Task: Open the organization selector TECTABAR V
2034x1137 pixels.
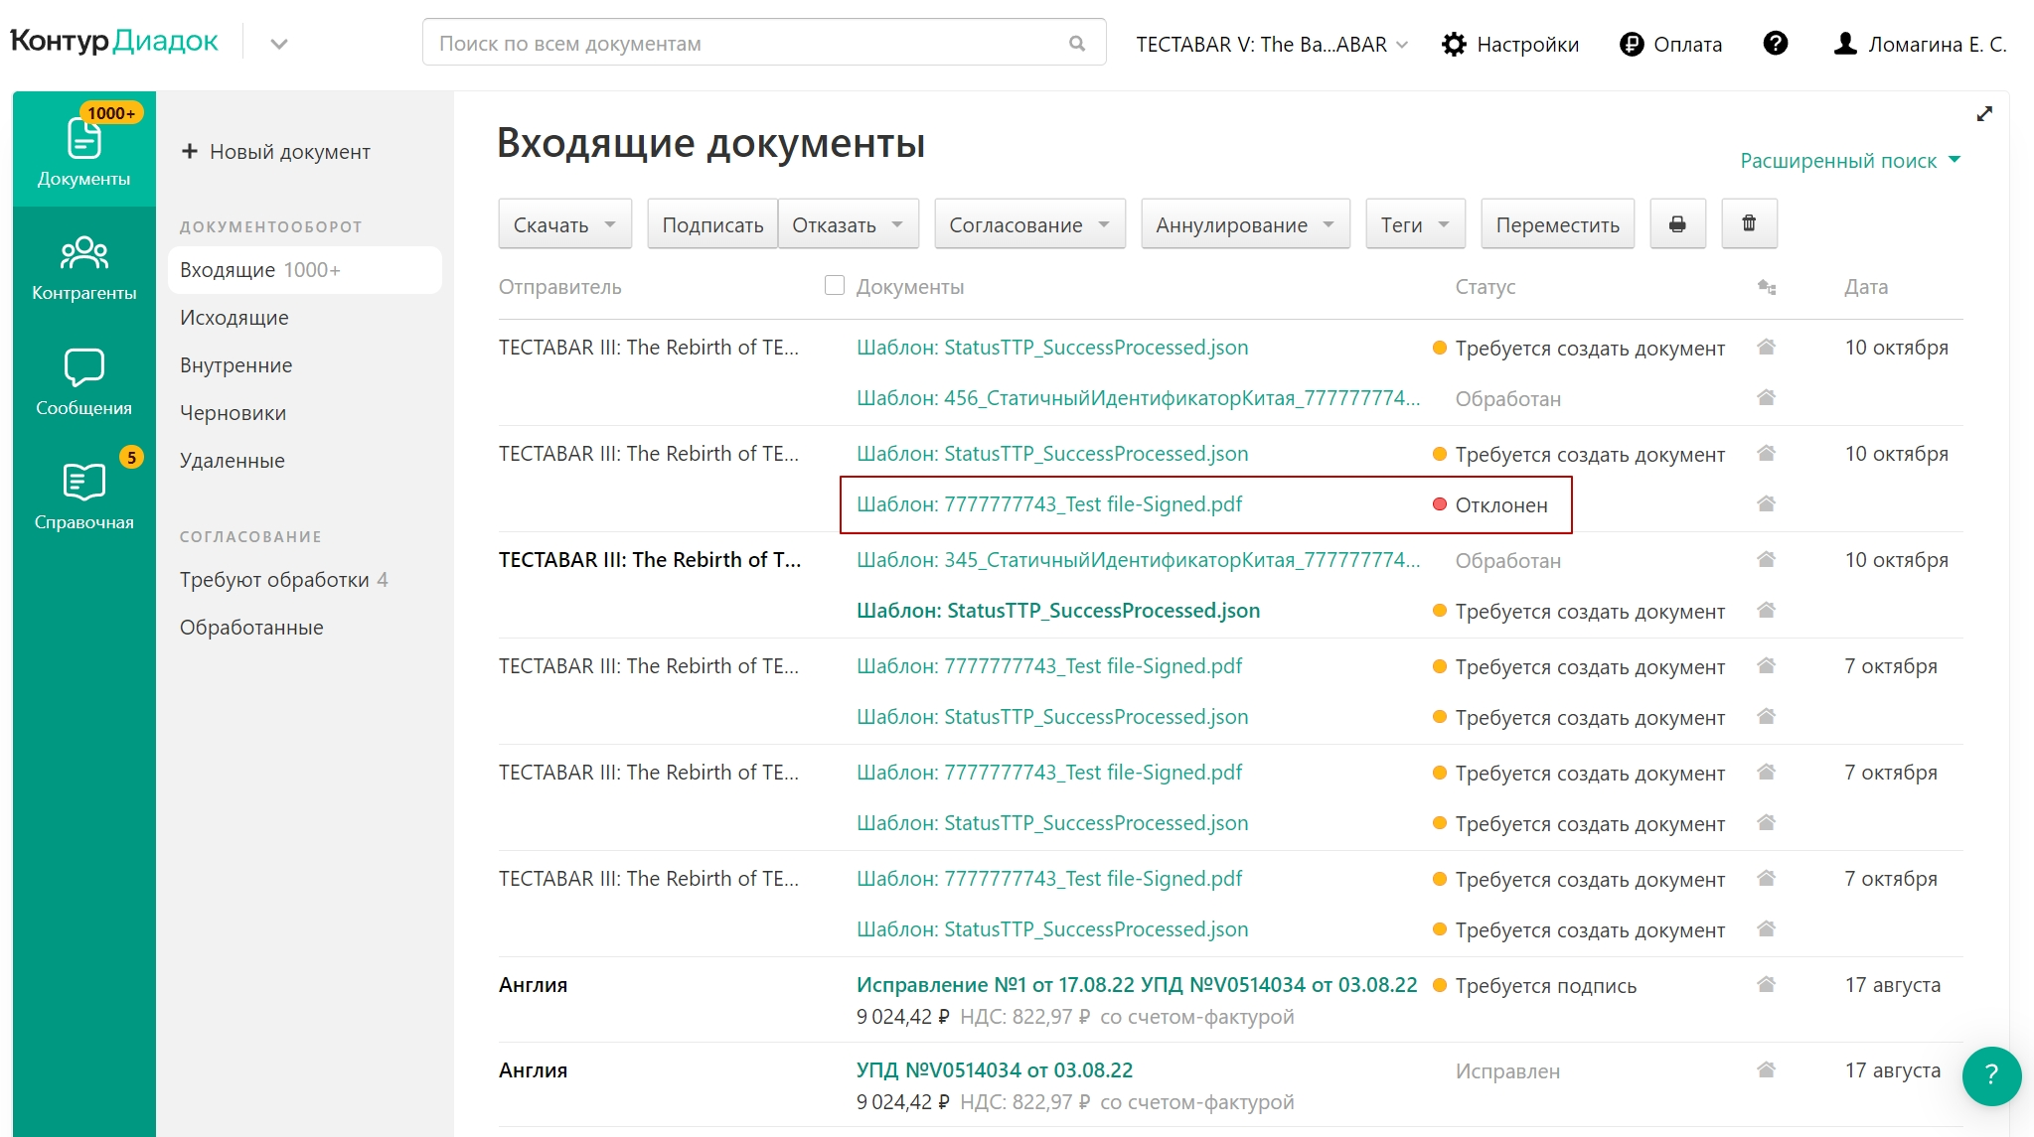Action: coord(1271,44)
